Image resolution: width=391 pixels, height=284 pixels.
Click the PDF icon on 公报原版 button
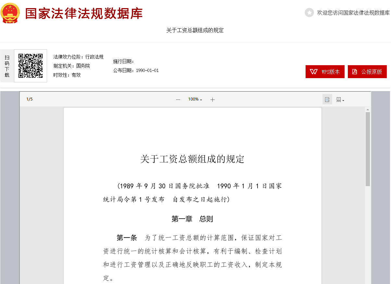click(356, 72)
